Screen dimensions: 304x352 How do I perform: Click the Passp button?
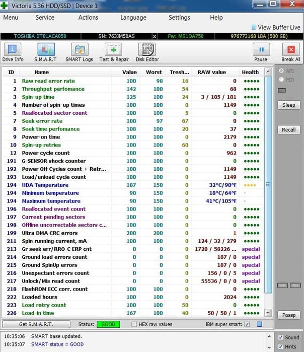coord(289,315)
